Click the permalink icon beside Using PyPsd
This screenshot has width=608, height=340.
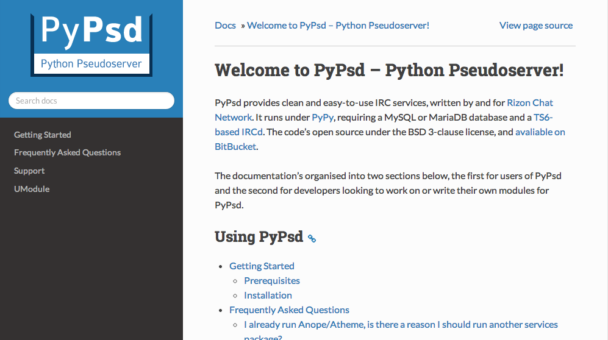312,238
